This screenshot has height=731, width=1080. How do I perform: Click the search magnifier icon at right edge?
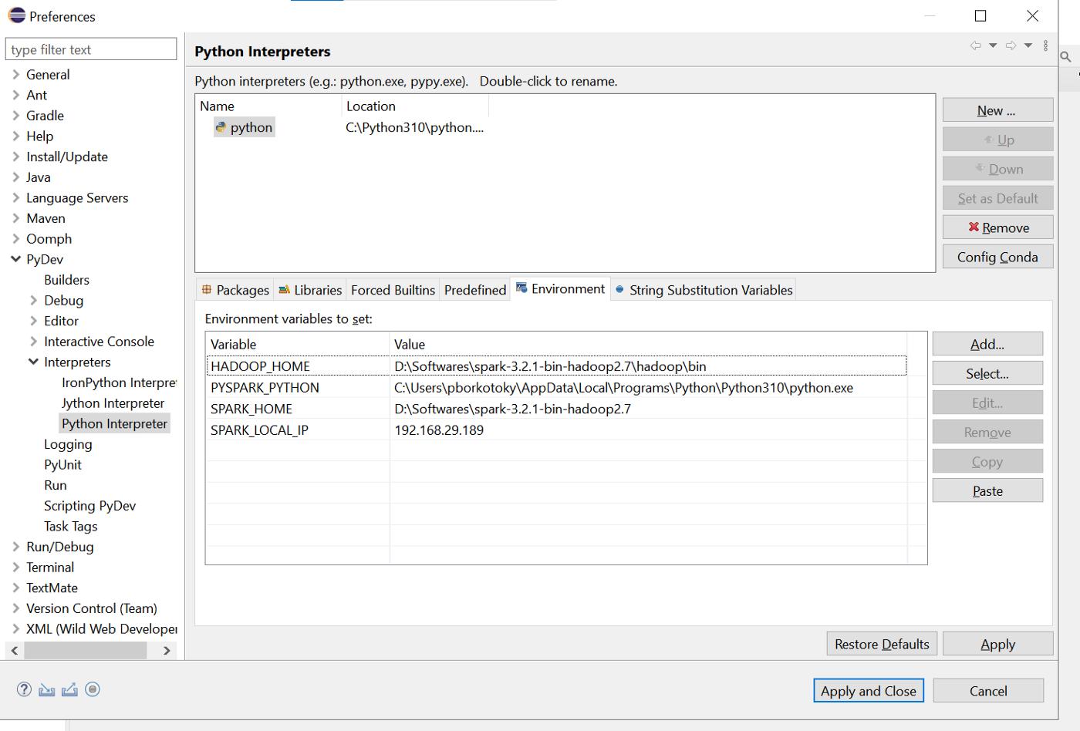[1065, 56]
